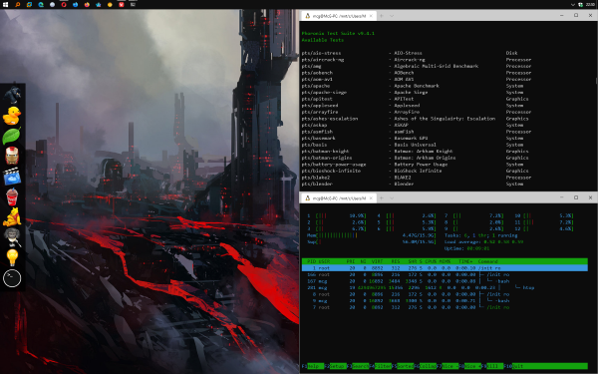
Task: Open the Windows Start menu
Action: (x=5, y=5)
